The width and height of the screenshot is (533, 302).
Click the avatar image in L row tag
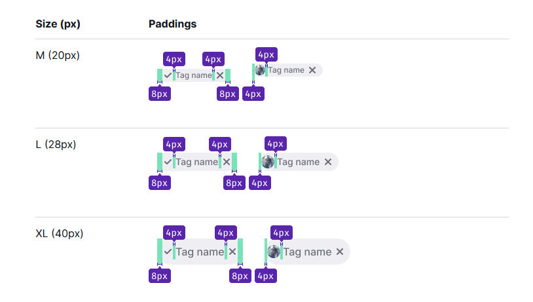268,162
